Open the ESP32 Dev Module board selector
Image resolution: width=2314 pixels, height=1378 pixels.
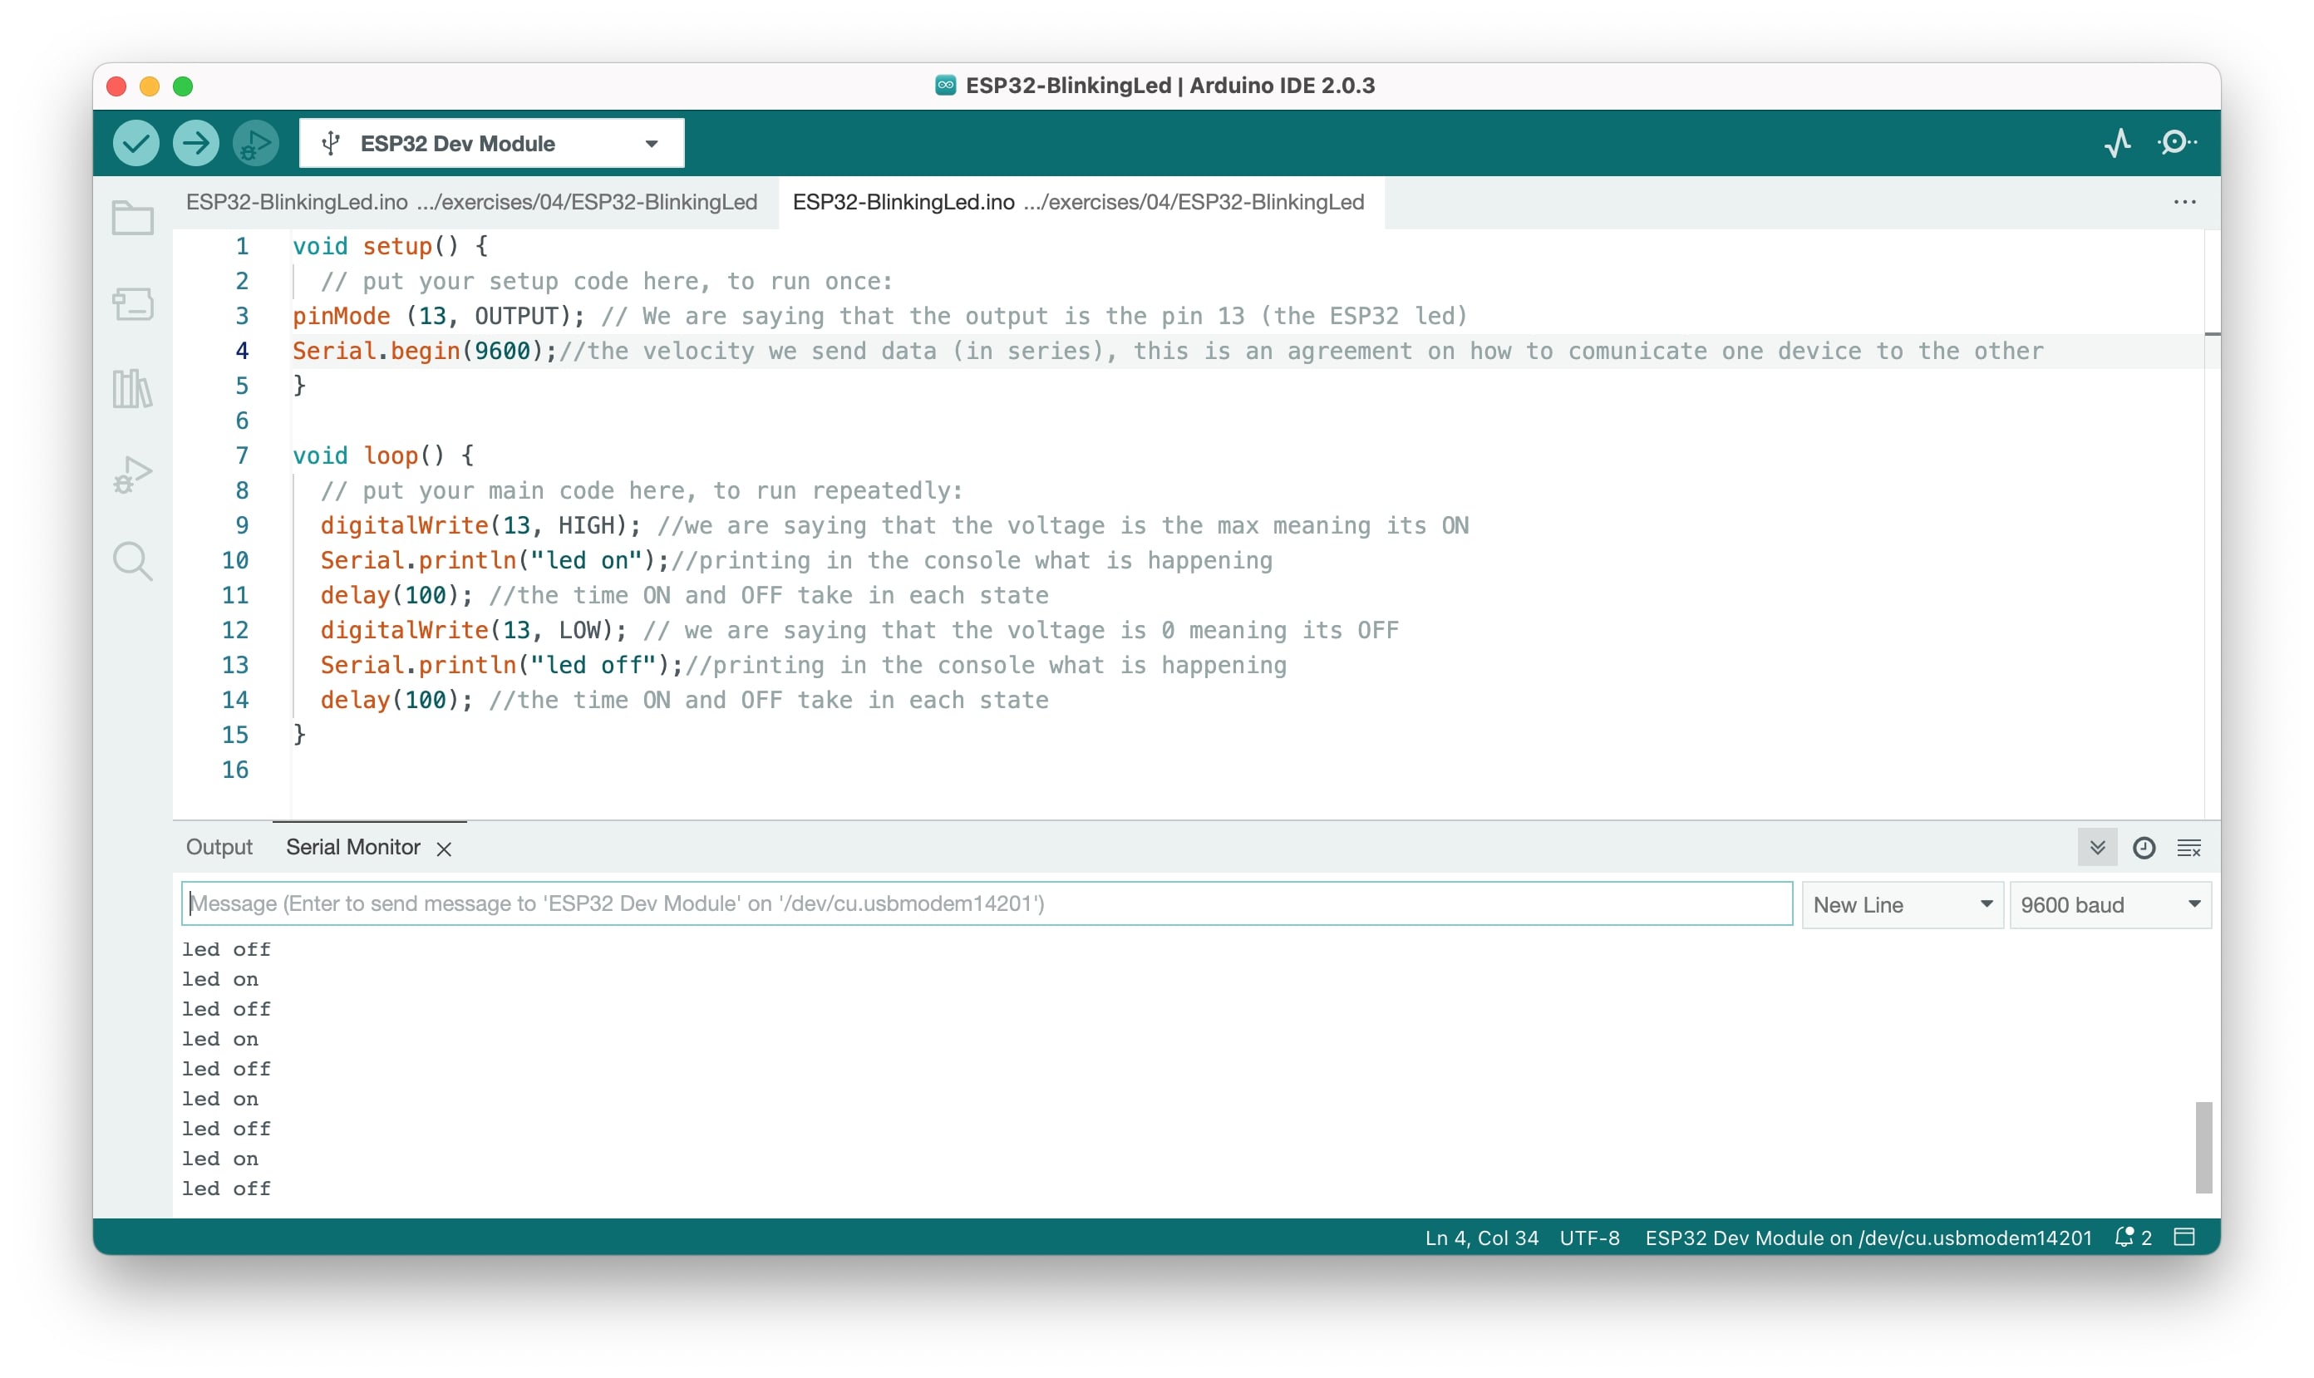[x=491, y=143]
